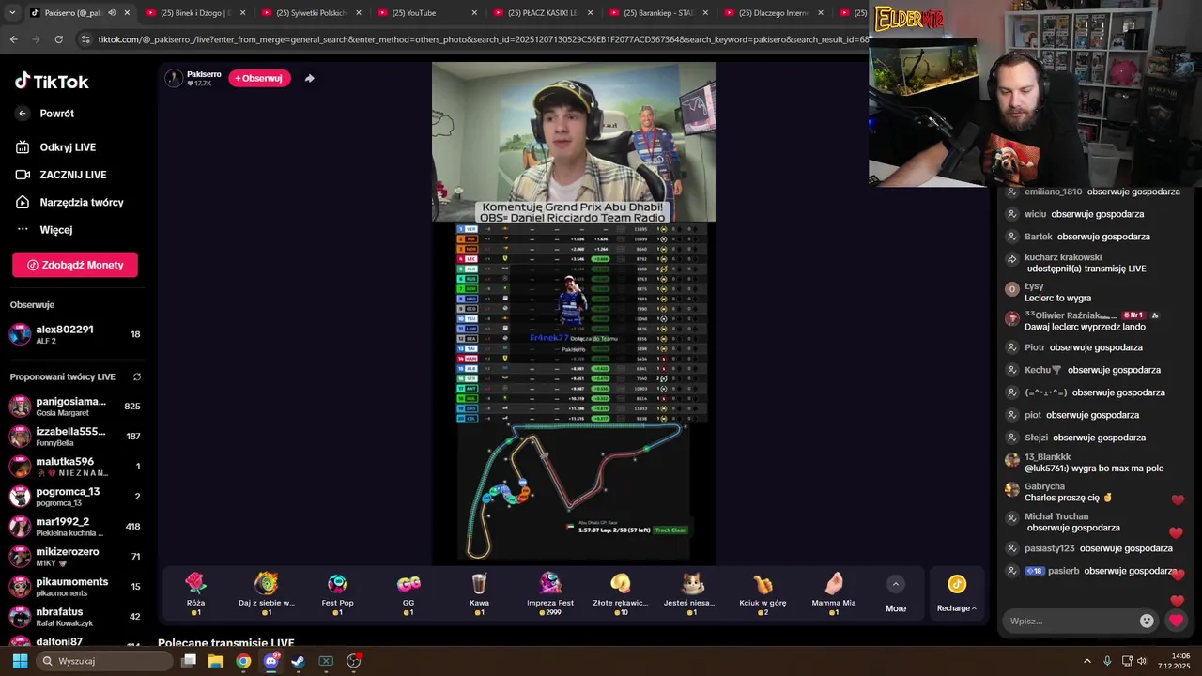Image resolution: width=1202 pixels, height=676 pixels.
Task: Click commenter 13_Blankkk's name in chat
Action: (x=1048, y=457)
